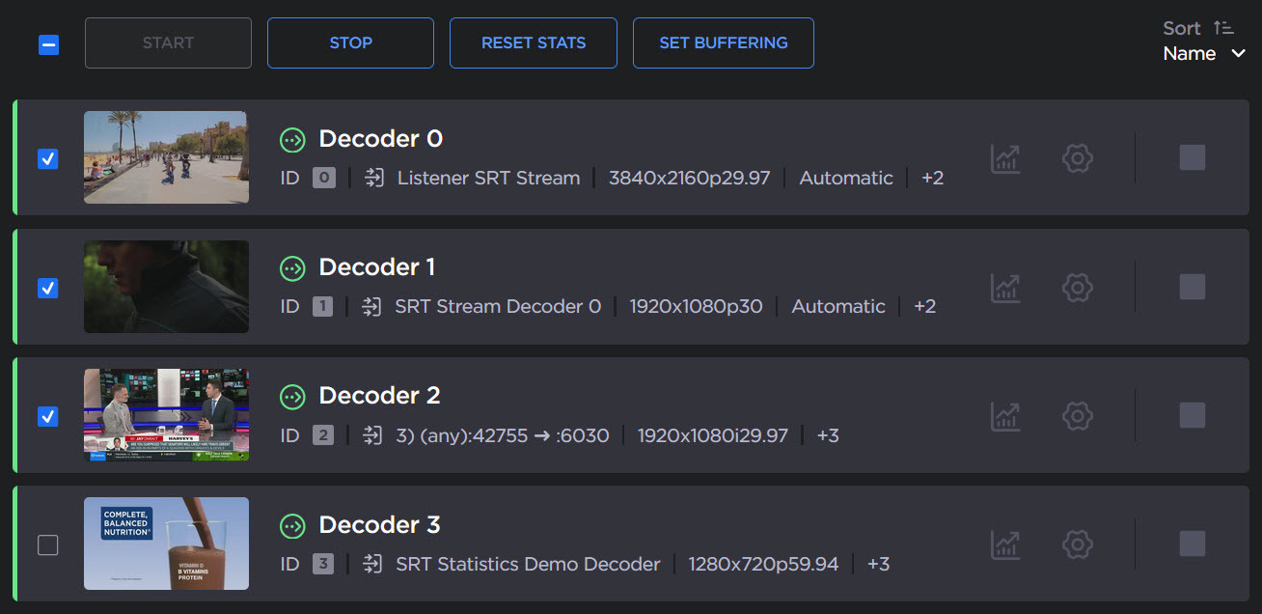The image size is (1262, 614).
Task: Toggle the select-all checkbox at top
Action: point(48,44)
